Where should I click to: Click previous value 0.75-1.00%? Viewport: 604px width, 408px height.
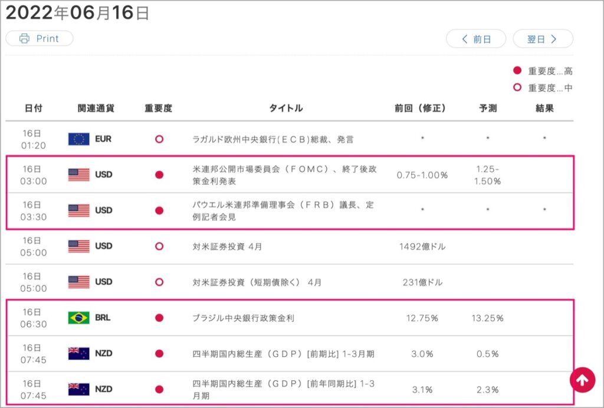422,175
